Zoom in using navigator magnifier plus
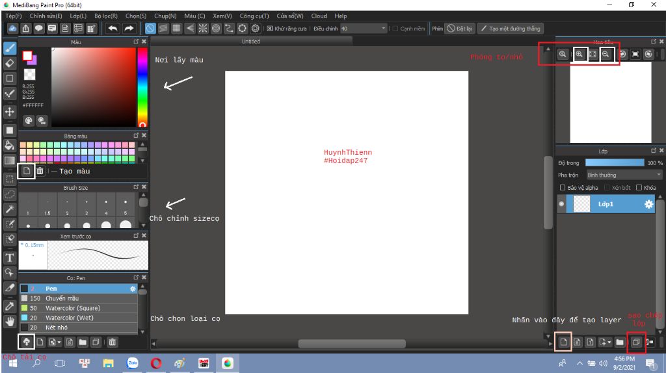Screen dimensions: 666x373 pyautogui.click(x=579, y=55)
